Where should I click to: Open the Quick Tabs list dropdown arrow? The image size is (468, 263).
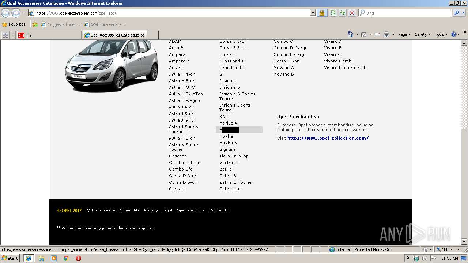[x=13, y=35]
